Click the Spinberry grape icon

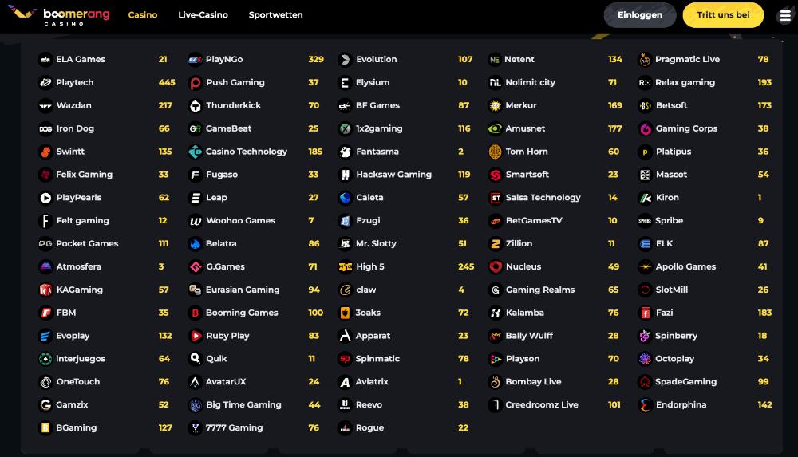(x=644, y=336)
